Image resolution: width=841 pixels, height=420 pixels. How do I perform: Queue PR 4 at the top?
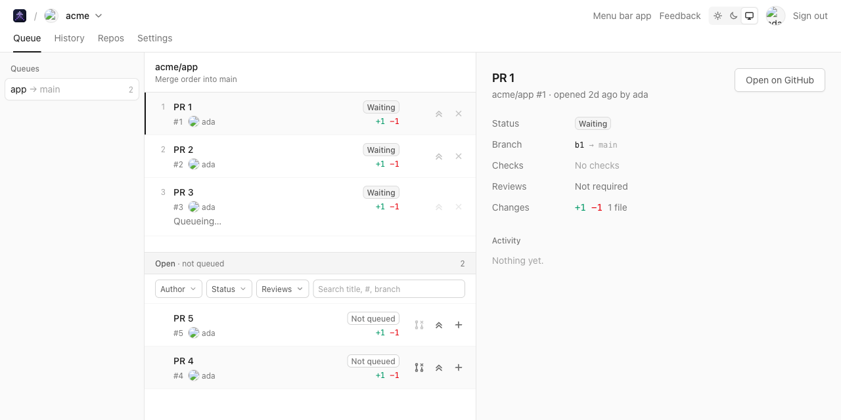coord(439,367)
